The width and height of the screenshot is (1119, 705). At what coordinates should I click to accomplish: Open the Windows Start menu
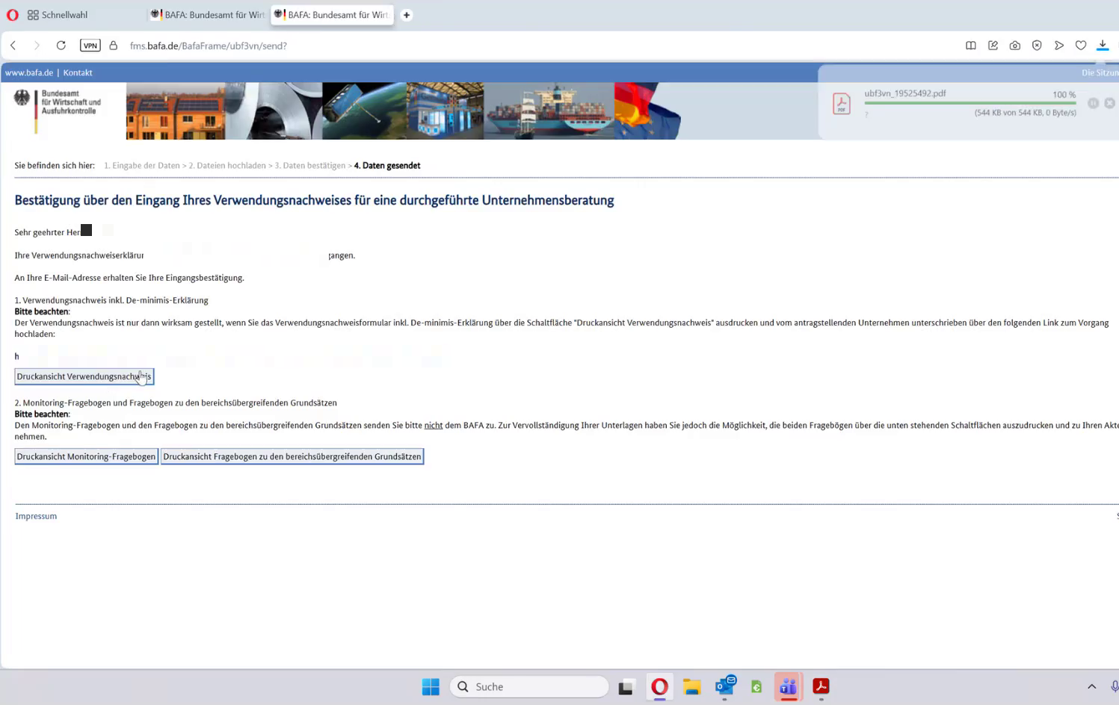coord(431,687)
